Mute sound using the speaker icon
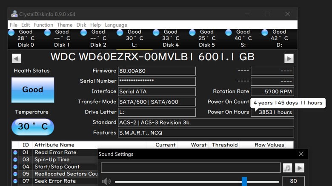 pyautogui.click(x=106, y=181)
